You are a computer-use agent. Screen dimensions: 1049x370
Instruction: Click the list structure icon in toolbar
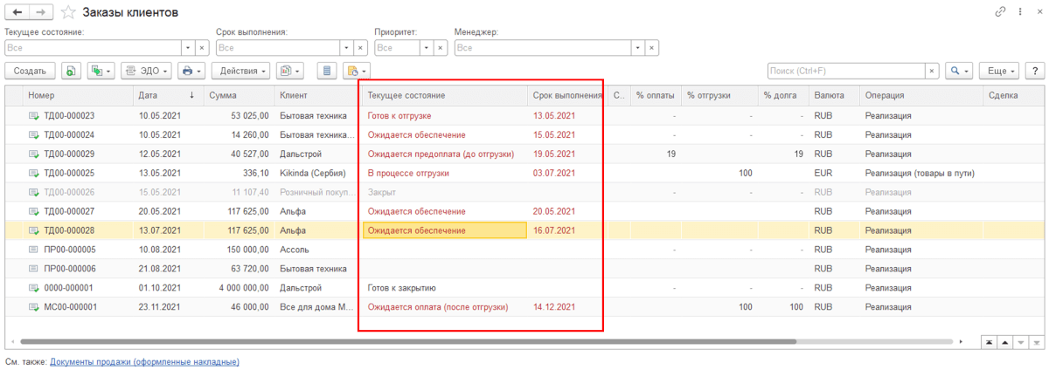327,71
